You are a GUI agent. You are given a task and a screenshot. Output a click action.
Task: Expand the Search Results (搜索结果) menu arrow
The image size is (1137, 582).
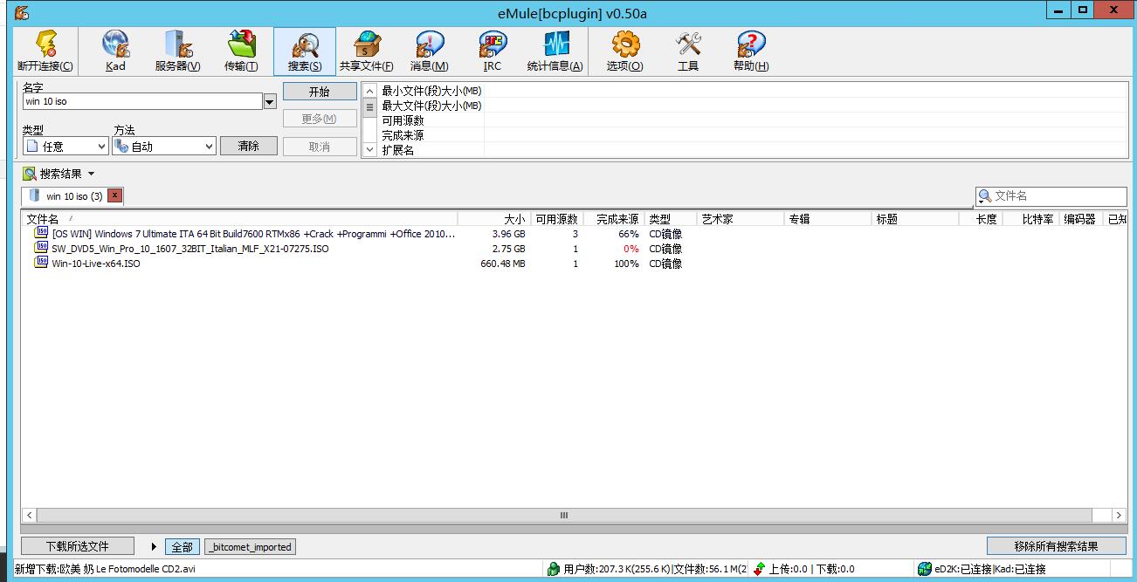click(x=92, y=175)
